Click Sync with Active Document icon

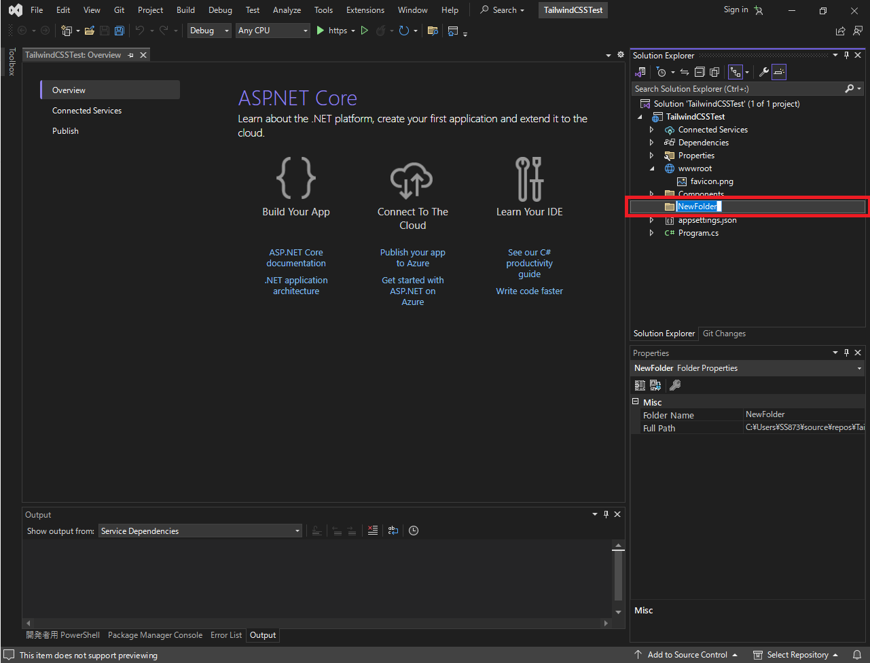point(685,72)
